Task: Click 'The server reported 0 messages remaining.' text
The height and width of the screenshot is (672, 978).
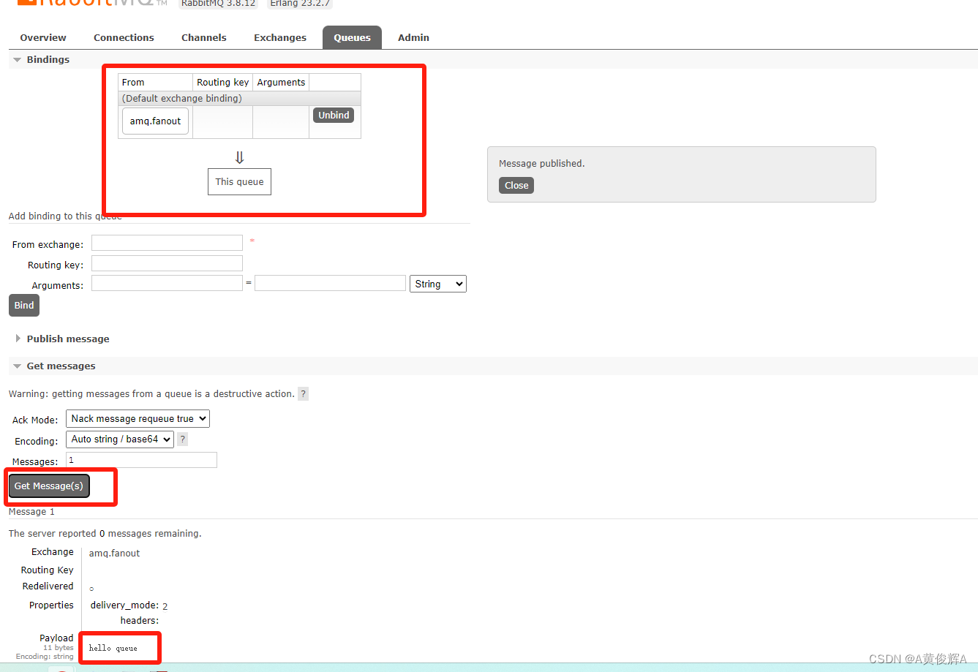Action: point(105,534)
